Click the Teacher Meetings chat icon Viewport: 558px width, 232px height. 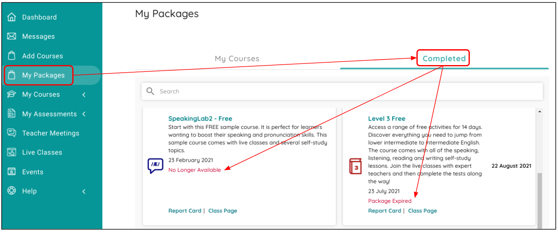pyautogui.click(x=12, y=133)
